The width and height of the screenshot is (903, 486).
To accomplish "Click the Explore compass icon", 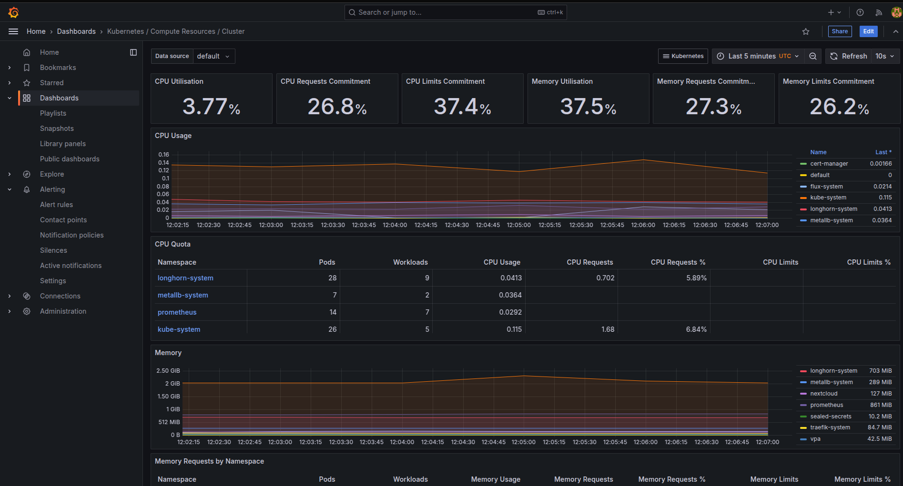I will 27,174.
